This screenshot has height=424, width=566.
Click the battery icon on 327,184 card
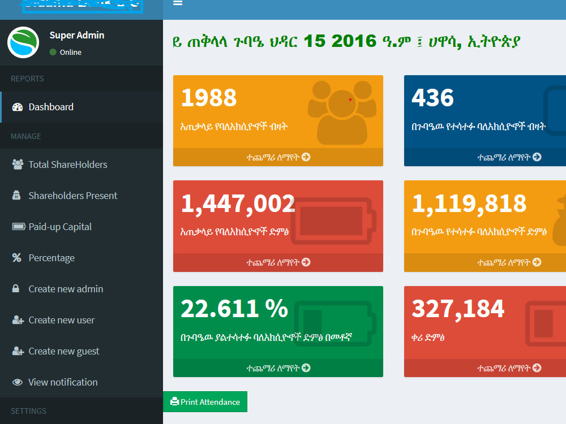click(x=546, y=324)
